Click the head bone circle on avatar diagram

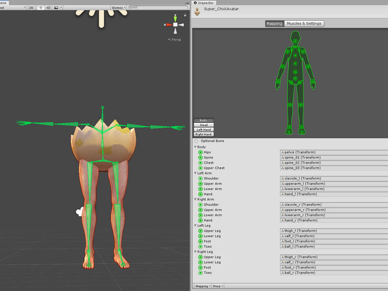click(295, 41)
